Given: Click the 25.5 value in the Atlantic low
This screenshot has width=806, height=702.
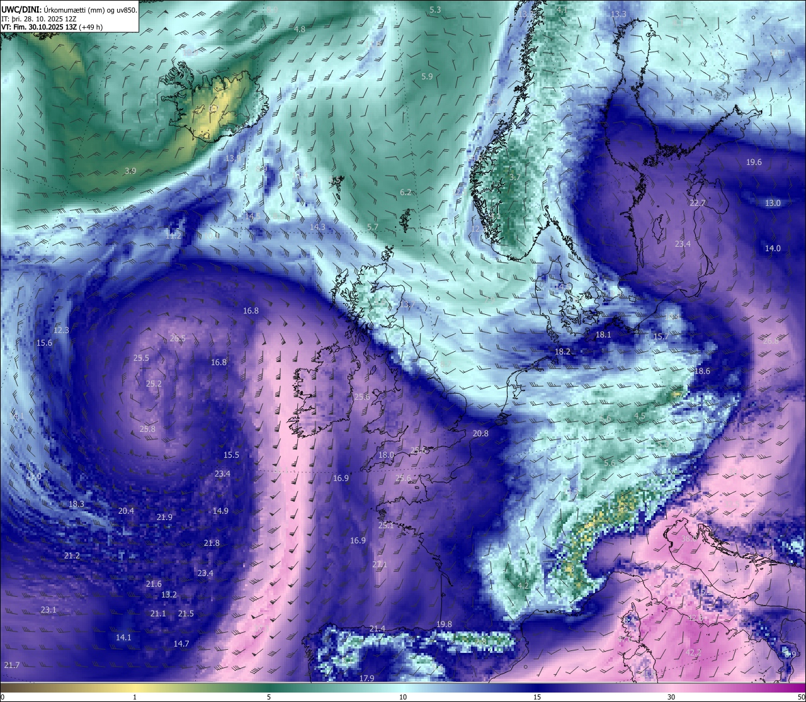Looking at the screenshot, I should click(x=141, y=358).
